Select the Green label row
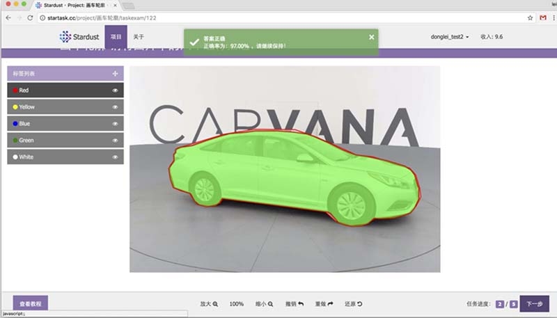Image resolution: width=557 pixels, height=318 pixels. point(65,140)
